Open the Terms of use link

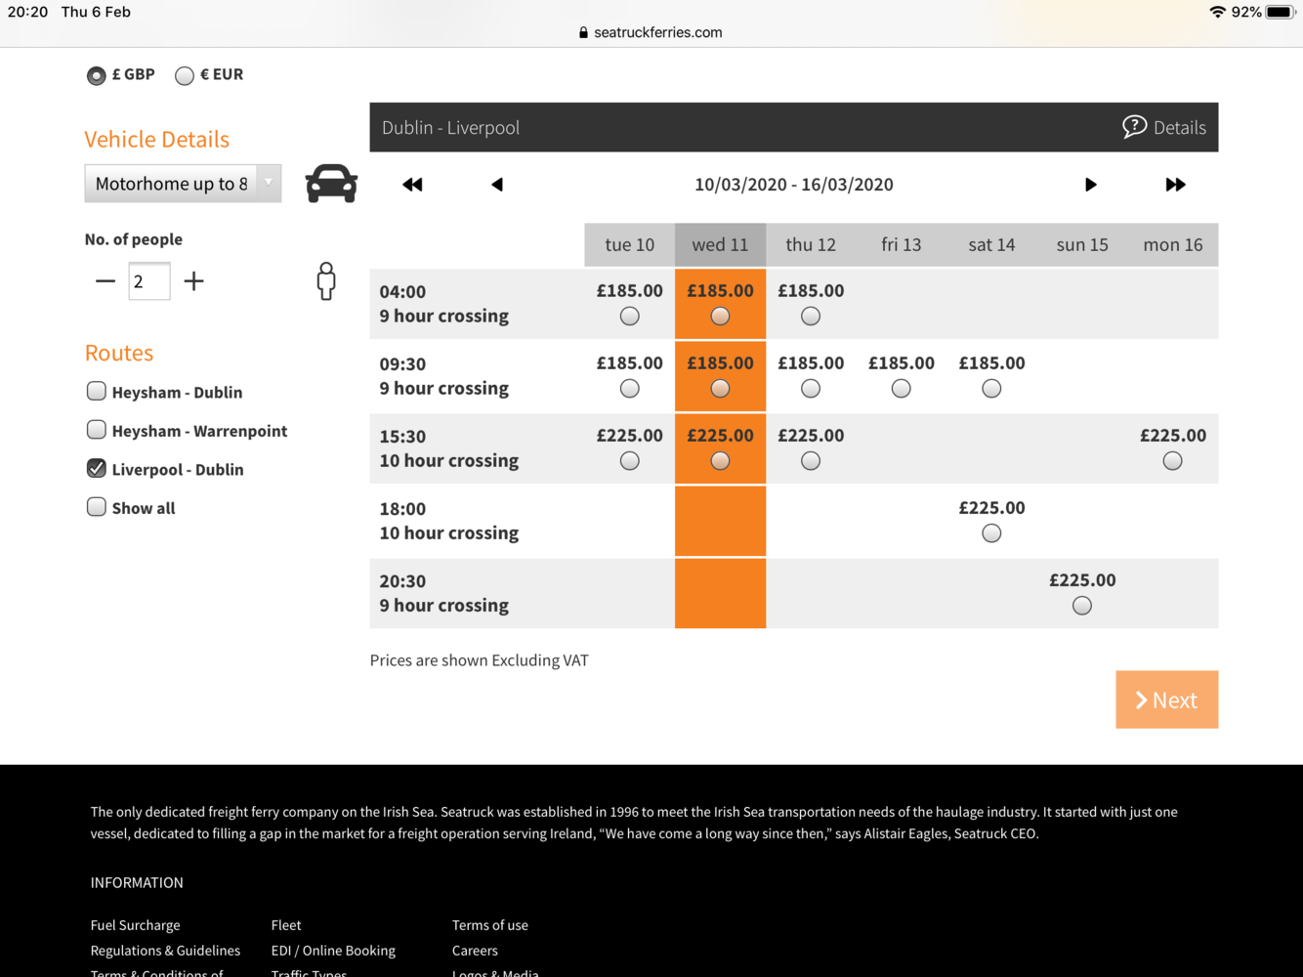point(490,925)
